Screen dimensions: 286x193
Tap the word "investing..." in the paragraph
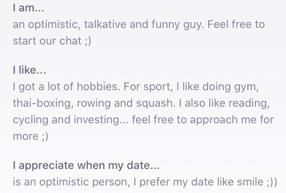pos(101,120)
